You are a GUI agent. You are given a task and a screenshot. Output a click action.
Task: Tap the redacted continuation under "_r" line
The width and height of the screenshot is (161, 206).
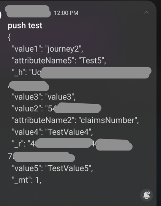coord(41,157)
